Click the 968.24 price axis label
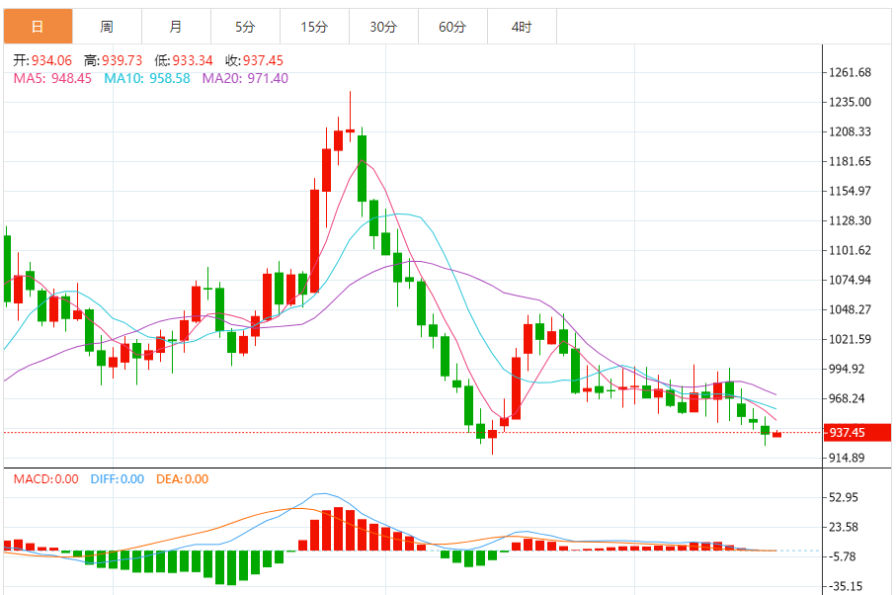The image size is (896, 595). [x=847, y=399]
